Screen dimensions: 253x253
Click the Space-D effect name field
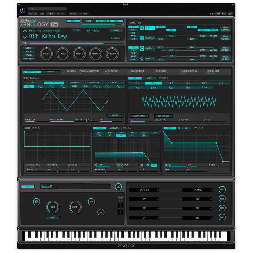click(75, 187)
